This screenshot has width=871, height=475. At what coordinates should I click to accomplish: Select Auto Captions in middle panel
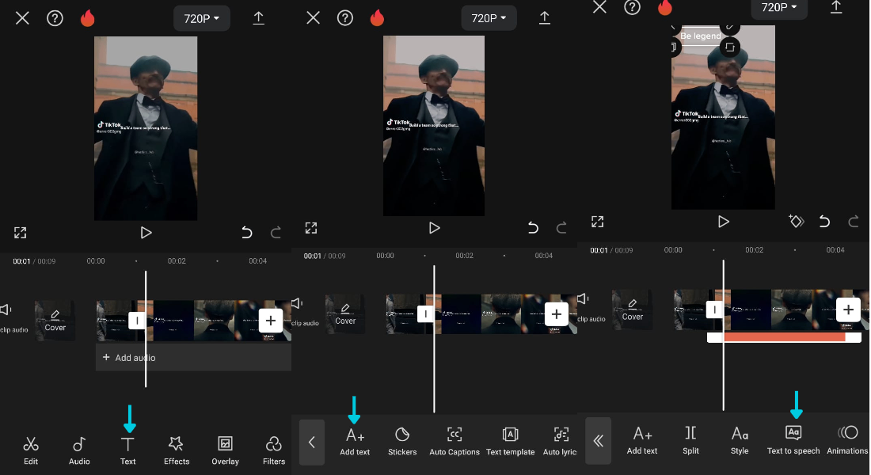click(455, 442)
